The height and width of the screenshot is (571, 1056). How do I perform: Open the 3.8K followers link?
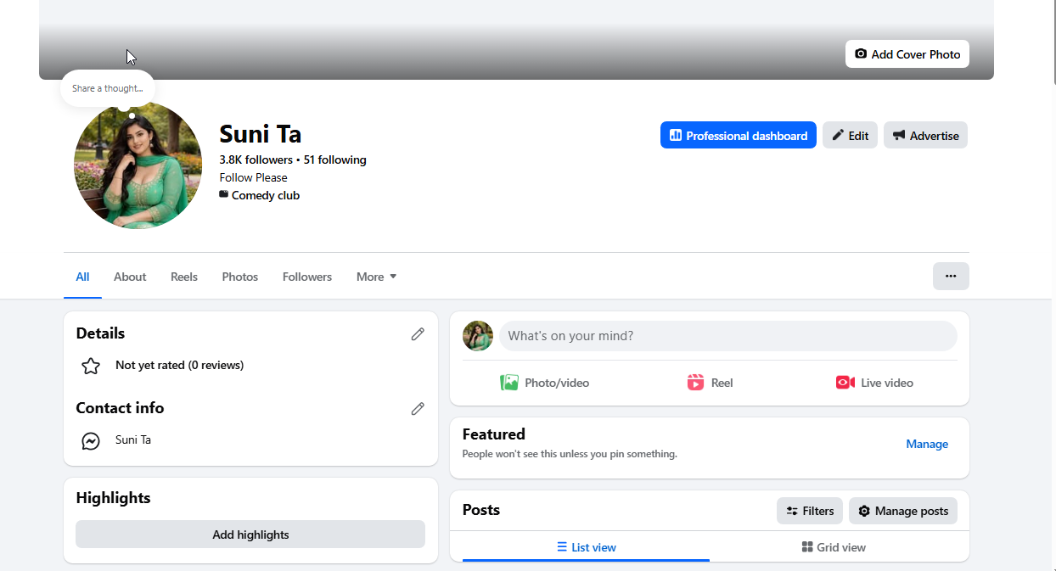point(256,160)
